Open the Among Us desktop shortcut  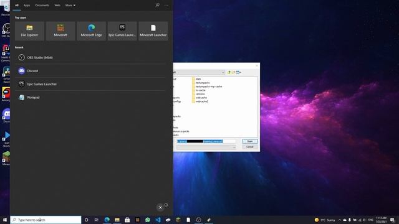tap(6, 94)
